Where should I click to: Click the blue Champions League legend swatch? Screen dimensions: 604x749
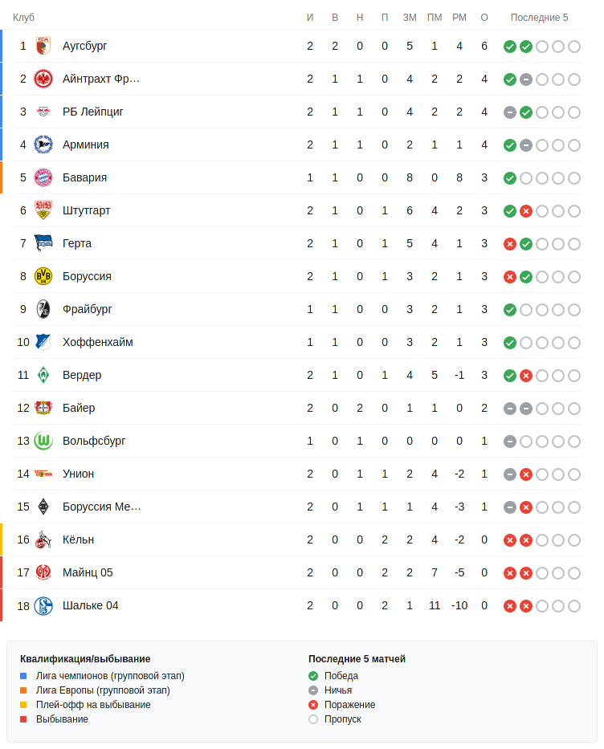coord(23,676)
